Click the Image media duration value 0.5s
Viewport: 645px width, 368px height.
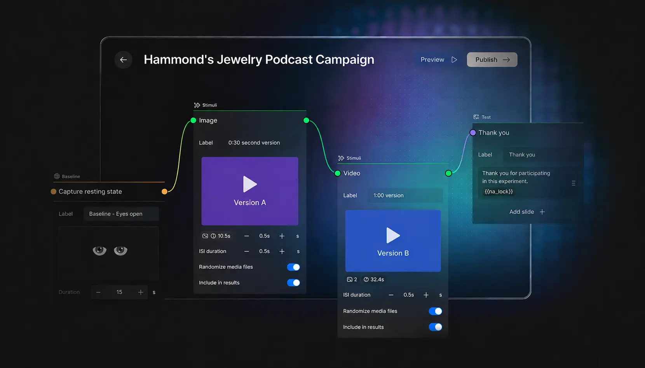coord(264,236)
